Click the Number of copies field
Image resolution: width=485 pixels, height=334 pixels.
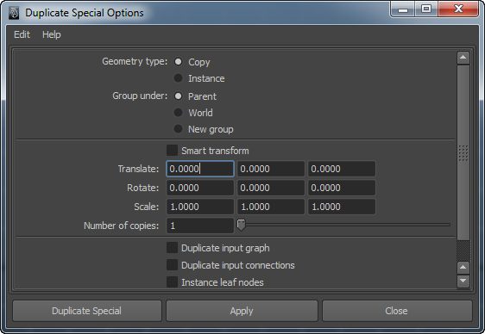click(200, 226)
